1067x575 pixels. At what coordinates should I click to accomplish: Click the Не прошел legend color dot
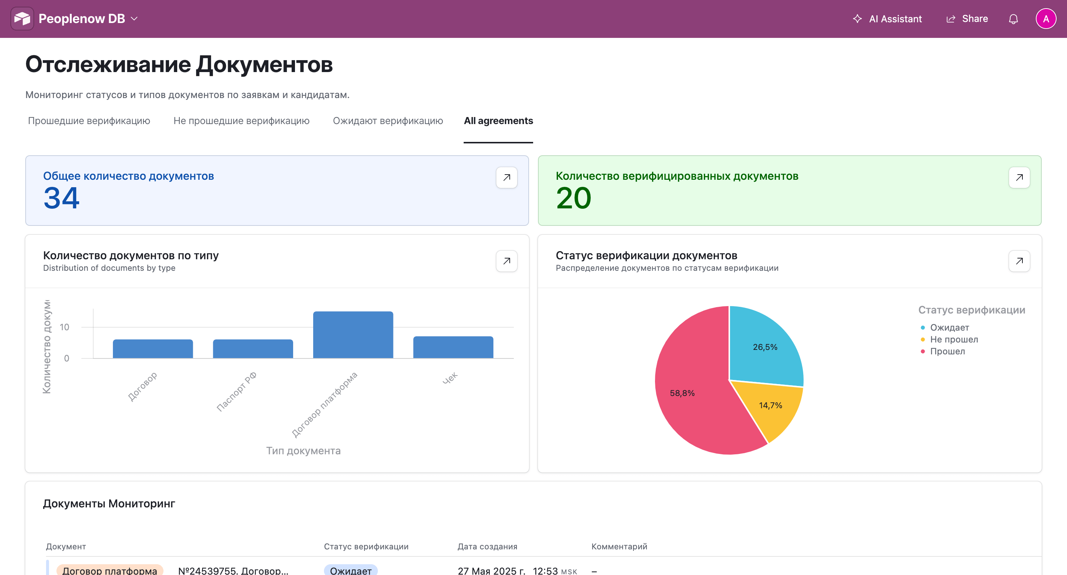click(922, 340)
